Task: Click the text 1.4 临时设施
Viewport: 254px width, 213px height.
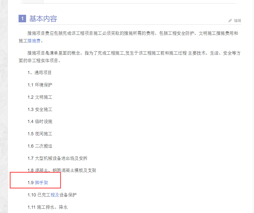Action: [x=40, y=122]
